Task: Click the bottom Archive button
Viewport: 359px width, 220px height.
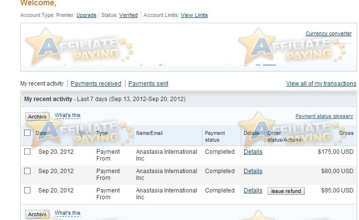Action: coord(37,214)
